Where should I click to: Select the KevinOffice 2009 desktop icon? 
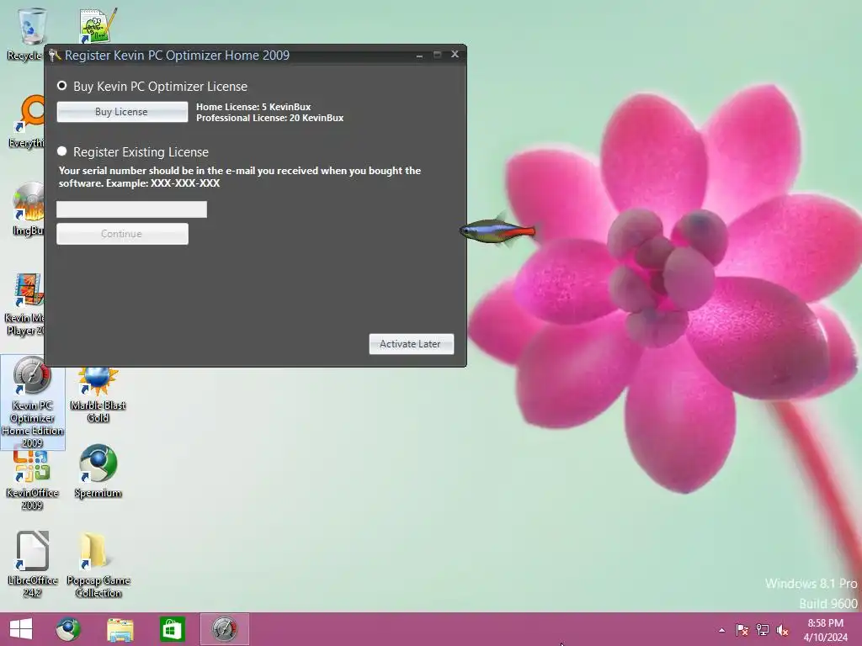click(x=32, y=479)
